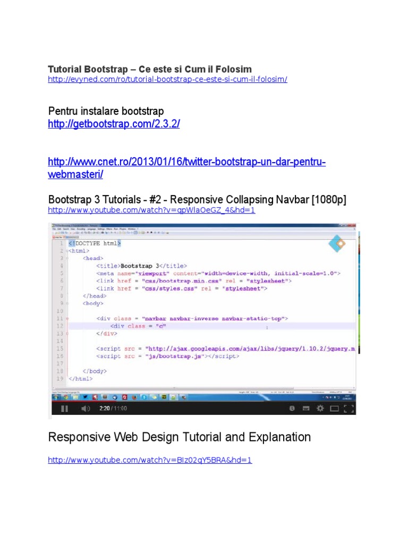Click the 'js/bootstrap.js' script line
This screenshot has width=408, height=544.
[x=167, y=356]
